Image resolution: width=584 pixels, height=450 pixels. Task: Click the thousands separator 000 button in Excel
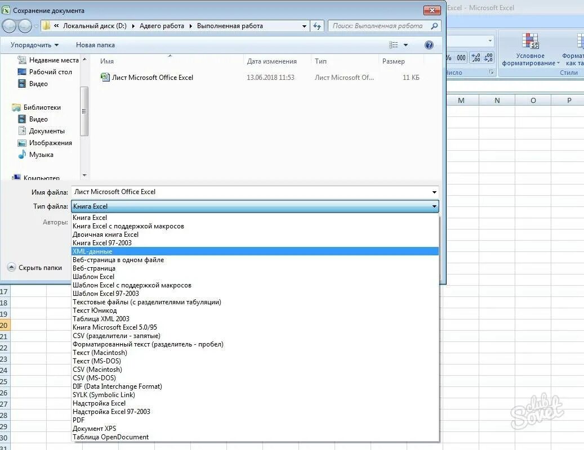pyautogui.click(x=461, y=57)
